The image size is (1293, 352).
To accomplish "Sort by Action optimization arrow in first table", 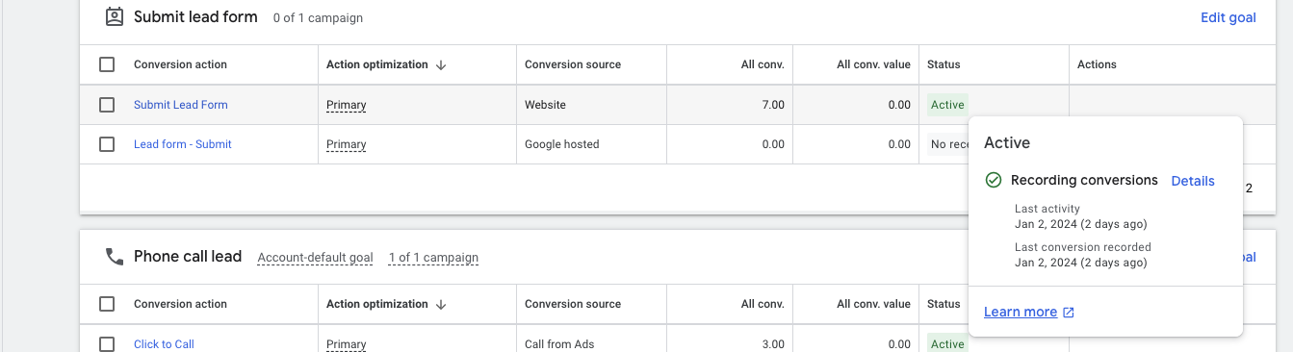I will (x=441, y=64).
